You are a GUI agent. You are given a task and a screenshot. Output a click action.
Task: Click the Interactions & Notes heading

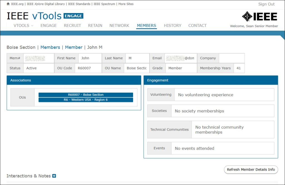pos(29,176)
